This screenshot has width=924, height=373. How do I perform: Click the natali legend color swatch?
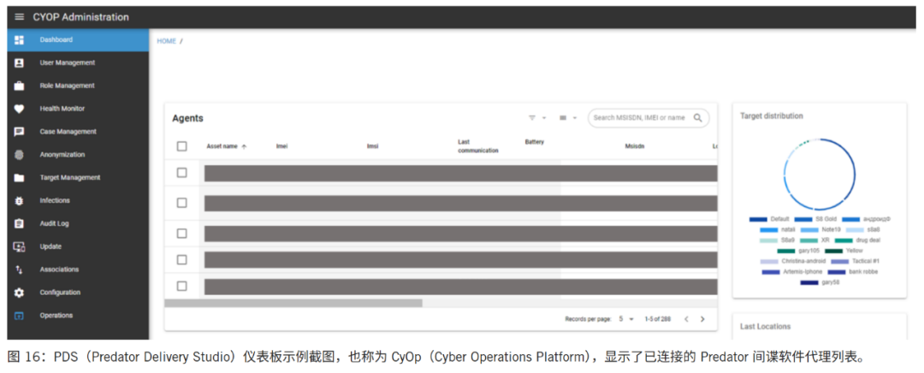[x=768, y=230]
